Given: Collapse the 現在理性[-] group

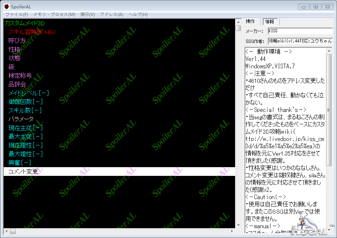Looking at the screenshot, I should (25, 145).
